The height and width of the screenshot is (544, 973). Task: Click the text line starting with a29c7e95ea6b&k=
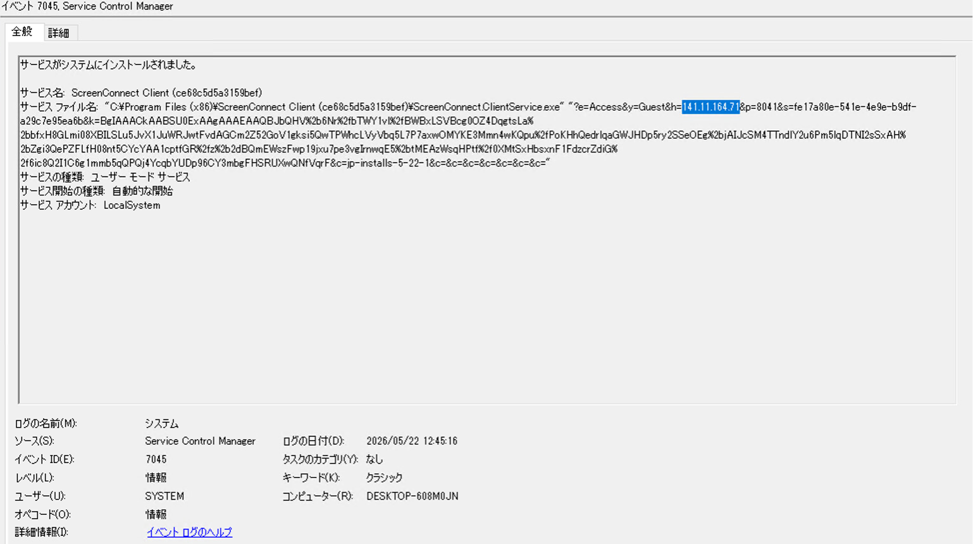[276, 121]
